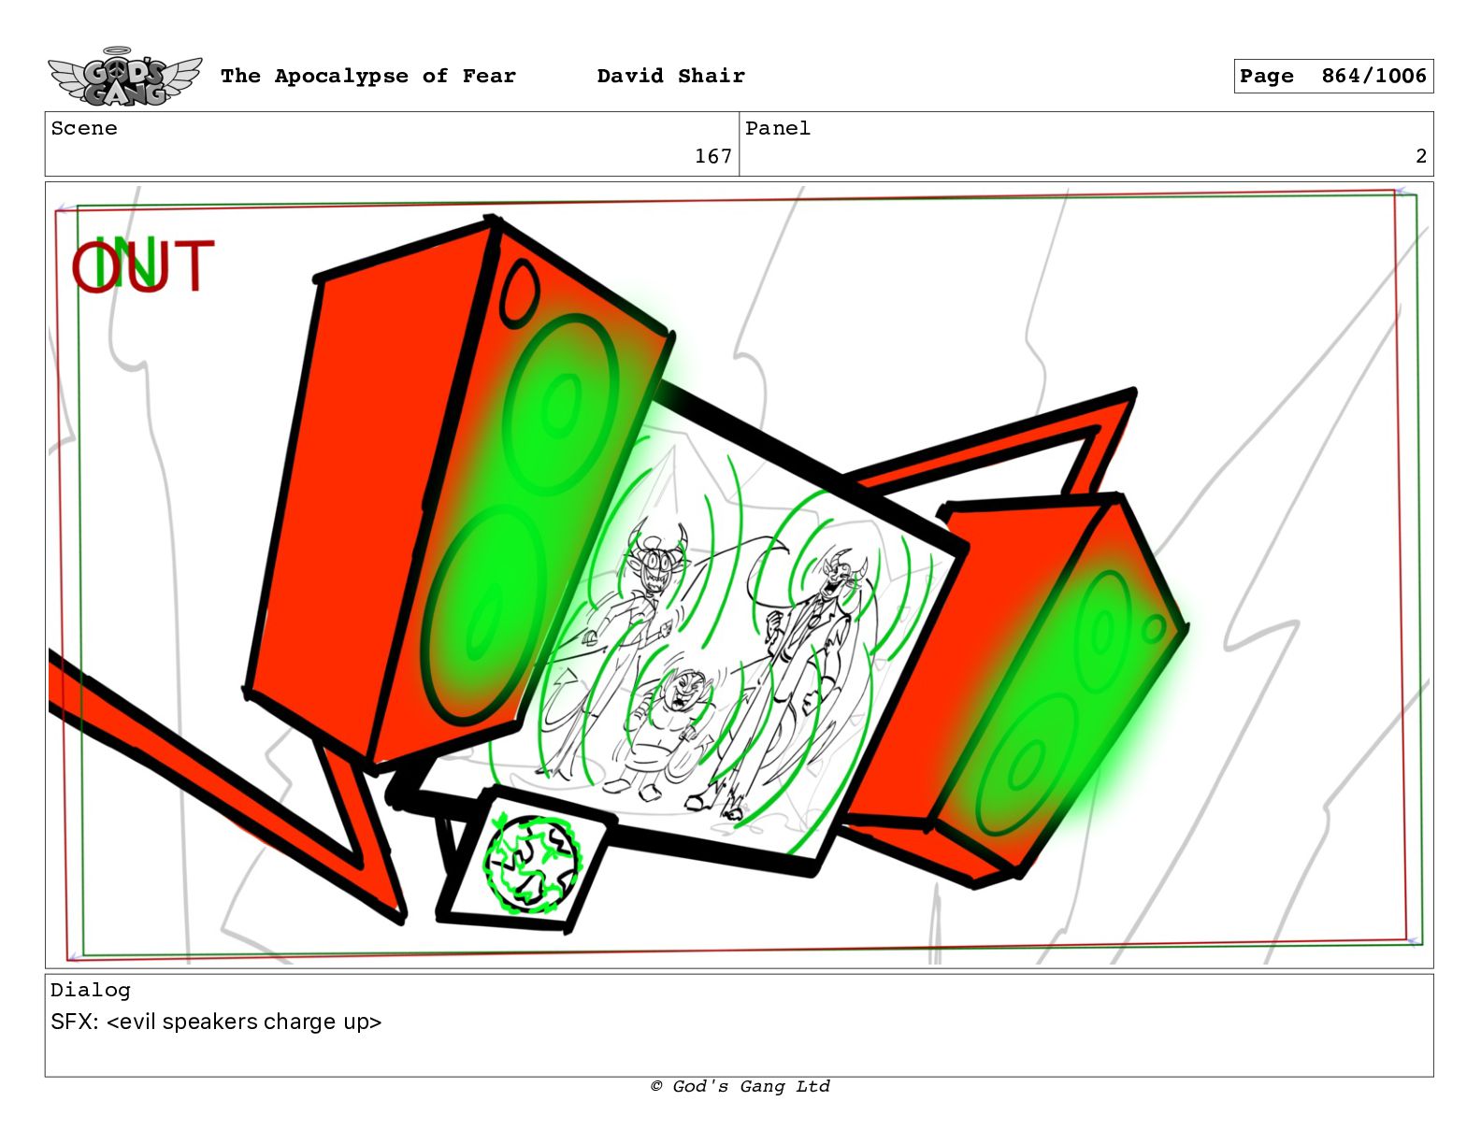Click the "Dialog" section label
The width and height of the screenshot is (1481, 1144).
coord(91,991)
